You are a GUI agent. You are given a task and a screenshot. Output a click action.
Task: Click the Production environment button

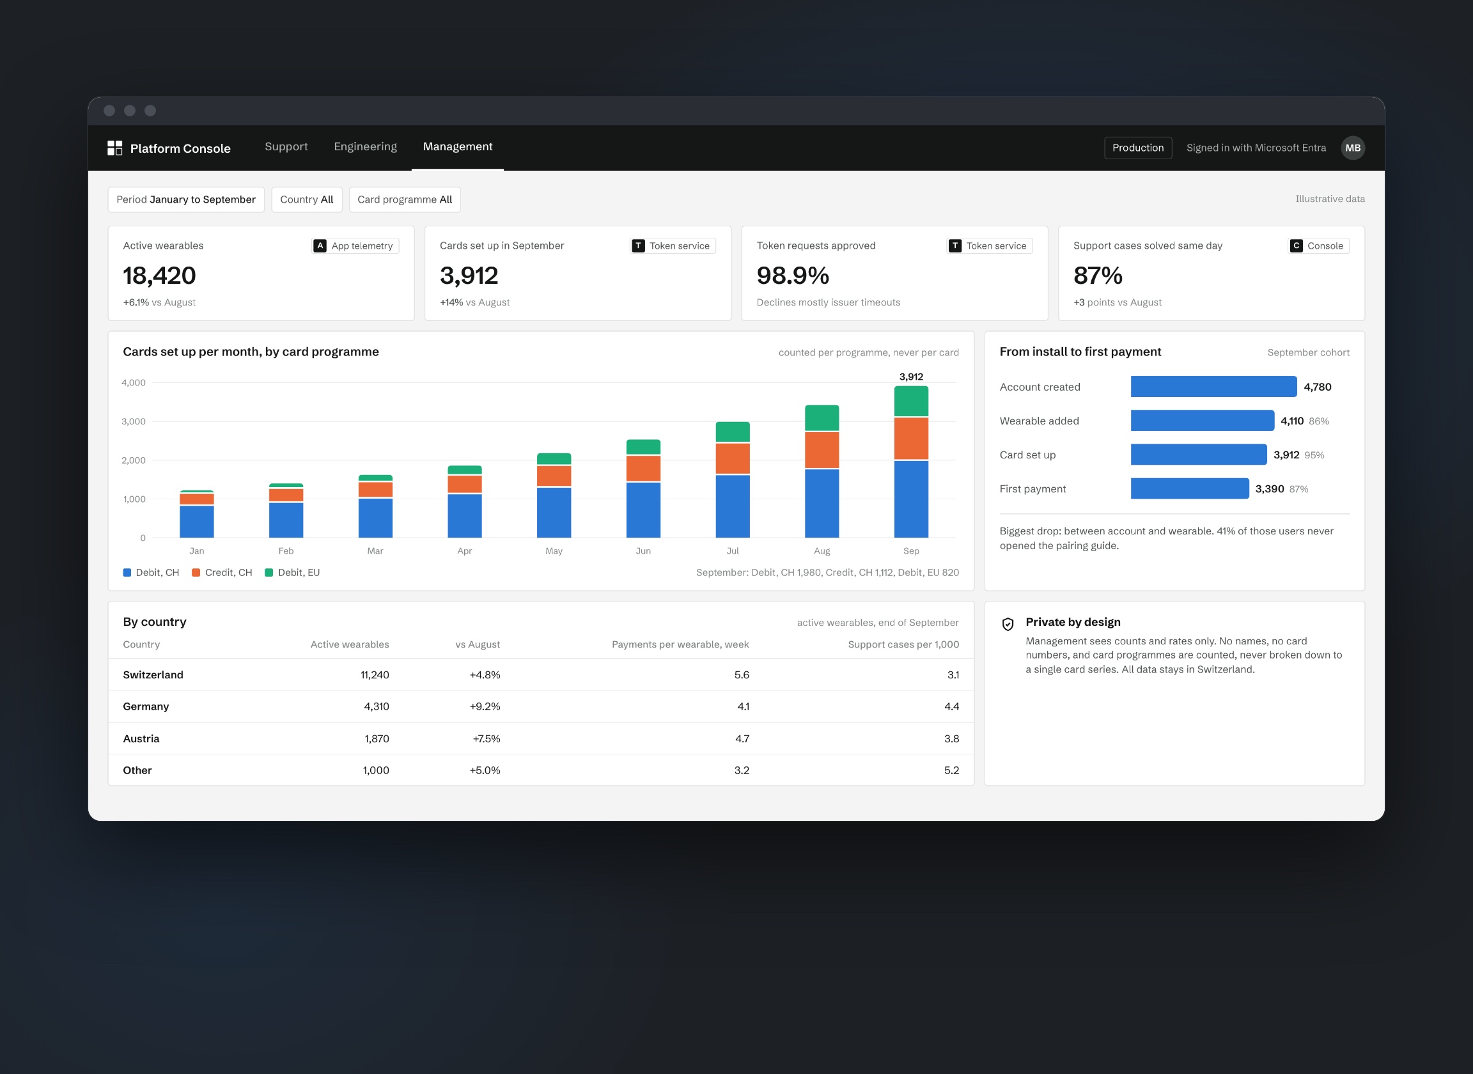(x=1137, y=148)
